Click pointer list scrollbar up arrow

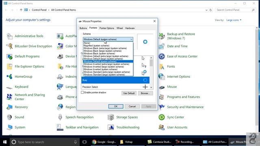(151, 58)
